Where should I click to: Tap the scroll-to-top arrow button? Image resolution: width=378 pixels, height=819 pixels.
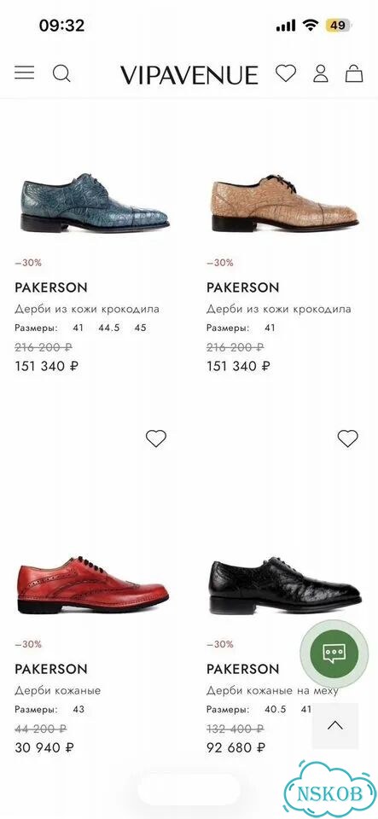335,725
